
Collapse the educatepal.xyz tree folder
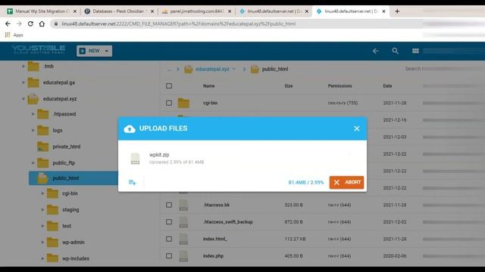(23, 99)
